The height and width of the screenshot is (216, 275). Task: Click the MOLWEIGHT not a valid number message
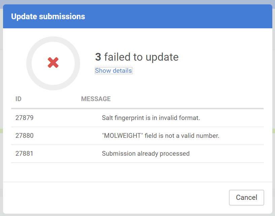161,136
